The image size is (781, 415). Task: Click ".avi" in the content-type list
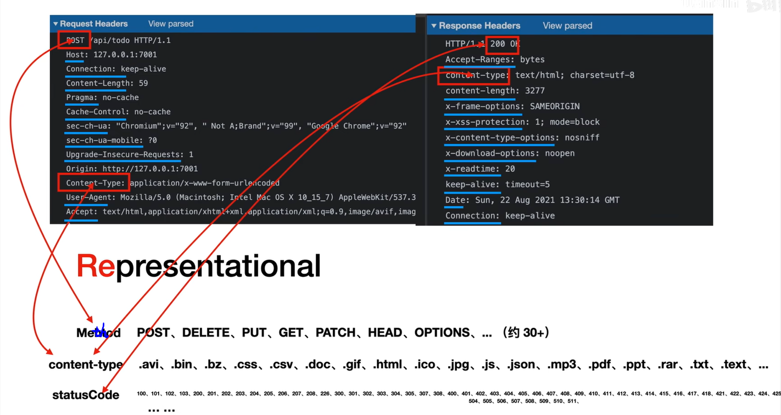point(148,365)
